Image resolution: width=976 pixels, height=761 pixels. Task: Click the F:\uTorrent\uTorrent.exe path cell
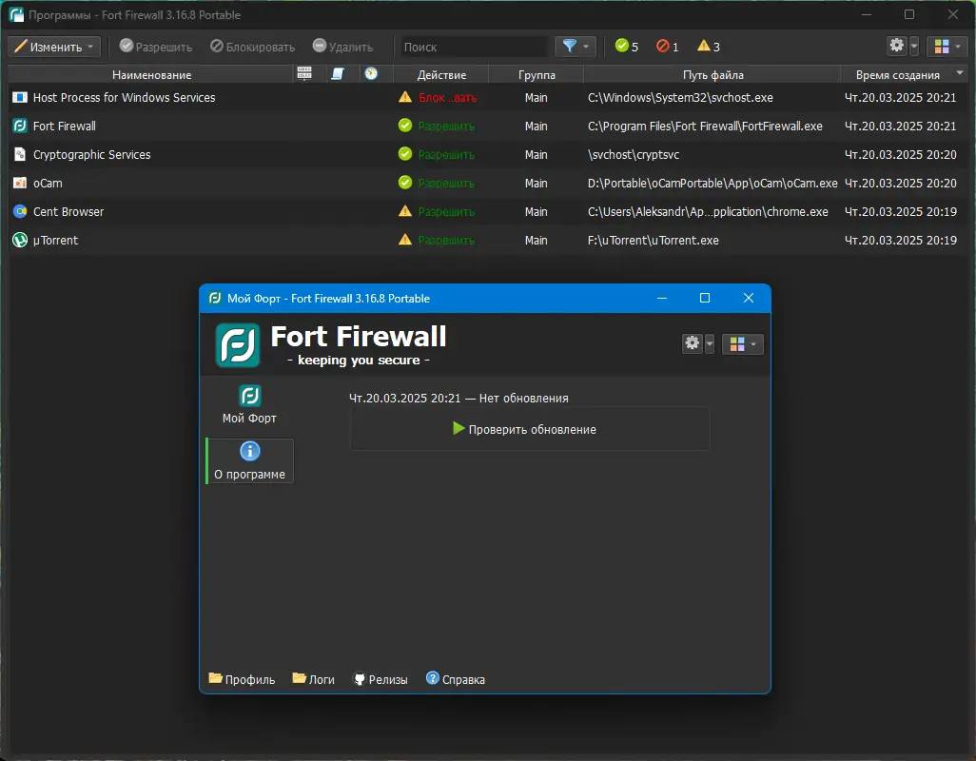(653, 240)
